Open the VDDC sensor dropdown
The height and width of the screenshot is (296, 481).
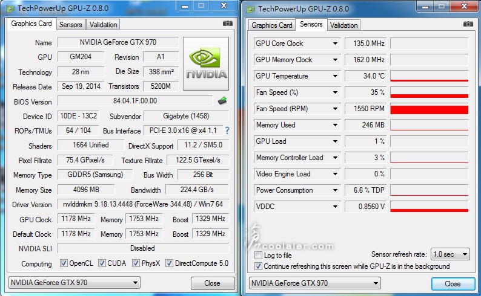tap(335, 207)
